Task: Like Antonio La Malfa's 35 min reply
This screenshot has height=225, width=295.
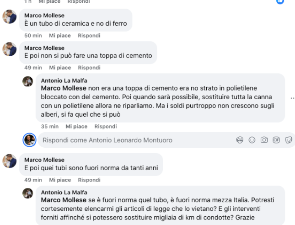Action: pyautogui.click(x=76, y=126)
